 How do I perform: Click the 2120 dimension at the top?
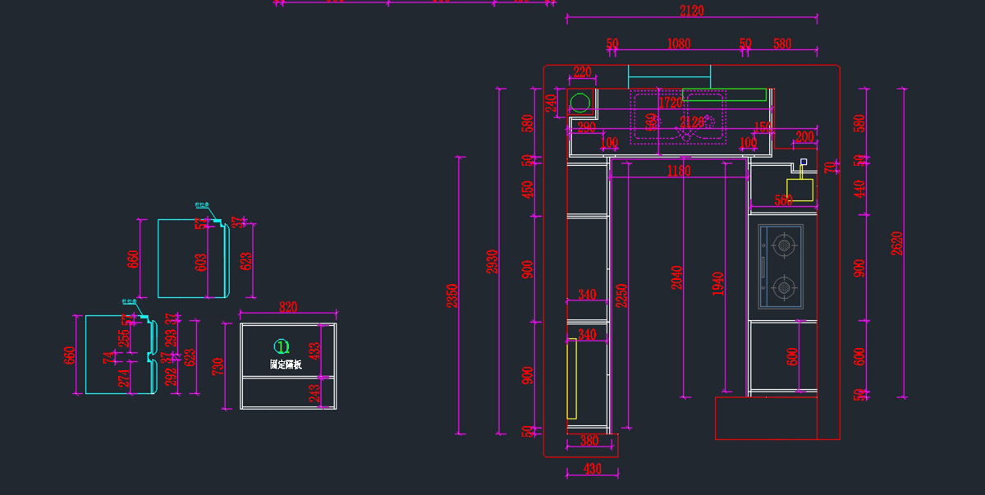pyautogui.click(x=691, y=11)
